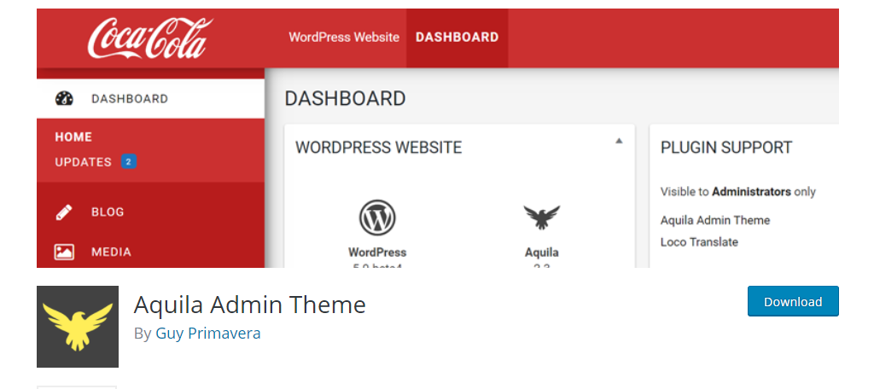
Task: Click the dashboard gauge icon in the sidebar
Action: click(64, 99)
